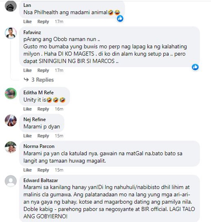Reply to Fafavinz's comment
The height and width of the screenshot is (222, 211).
coord(43,70)
